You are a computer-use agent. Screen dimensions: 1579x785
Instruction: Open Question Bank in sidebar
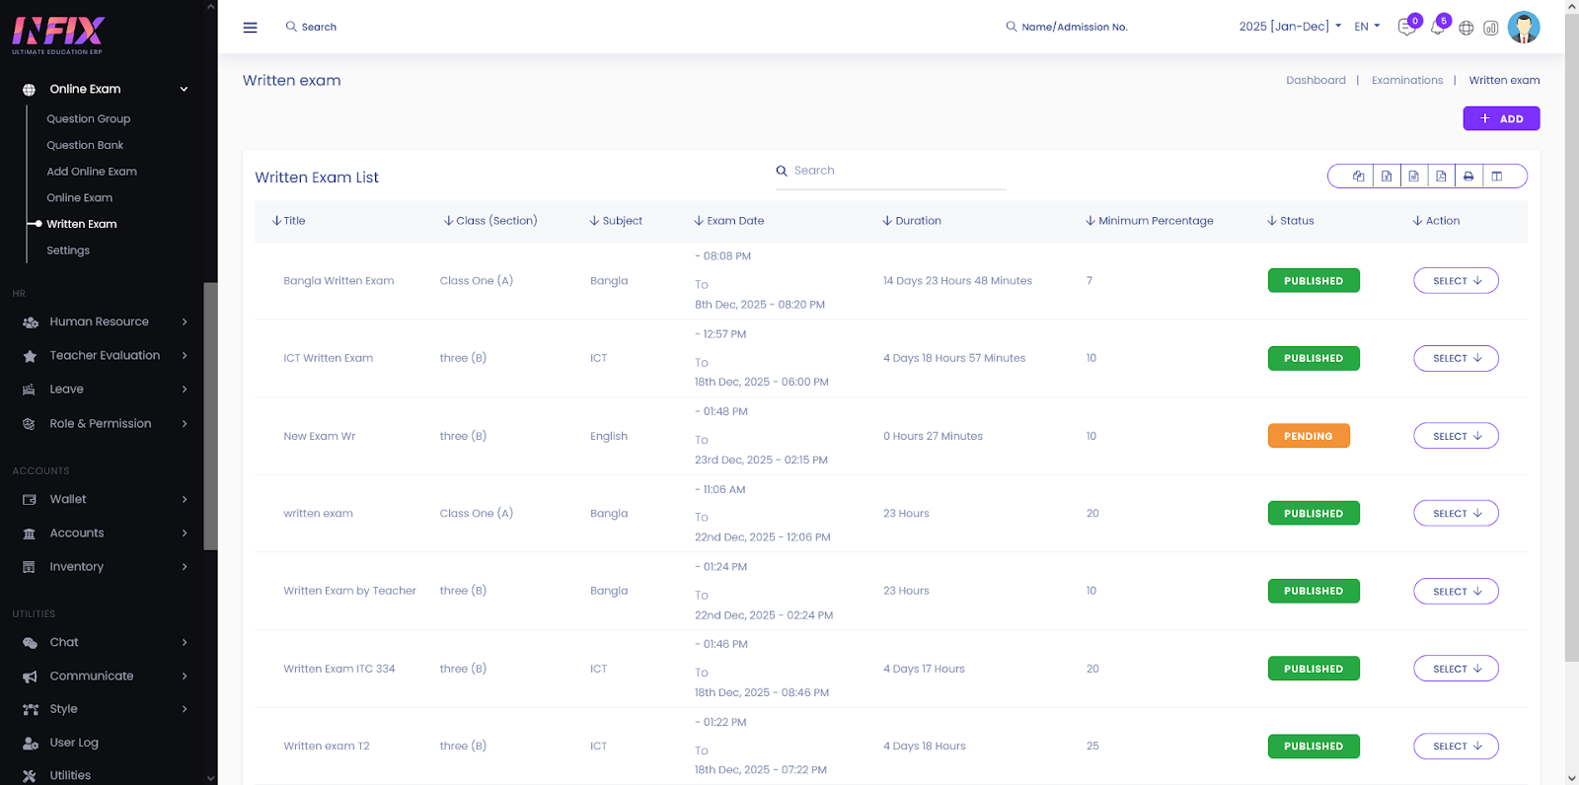pos(85,145)
